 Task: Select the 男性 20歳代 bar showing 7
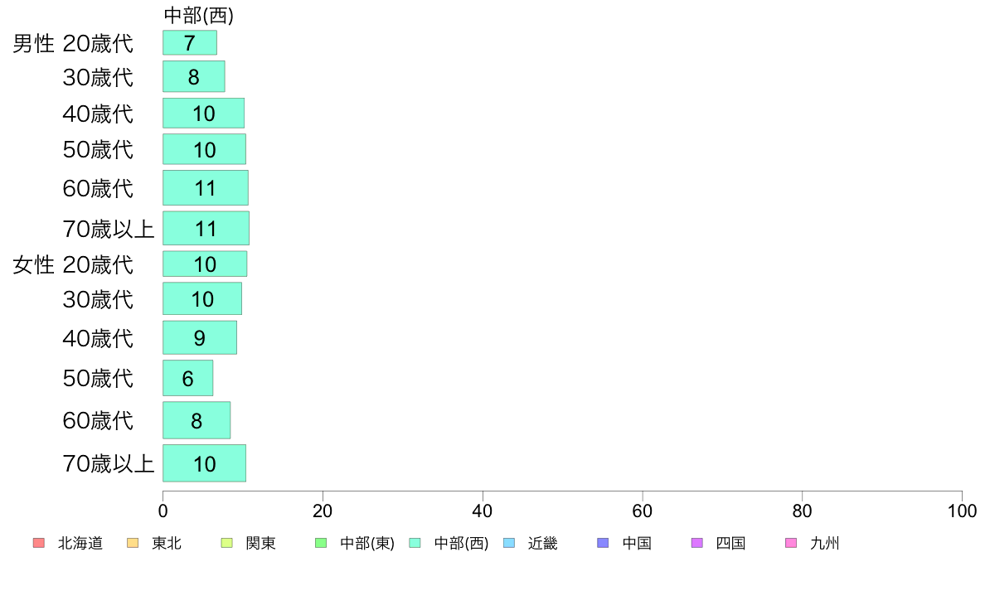[190, 43]
